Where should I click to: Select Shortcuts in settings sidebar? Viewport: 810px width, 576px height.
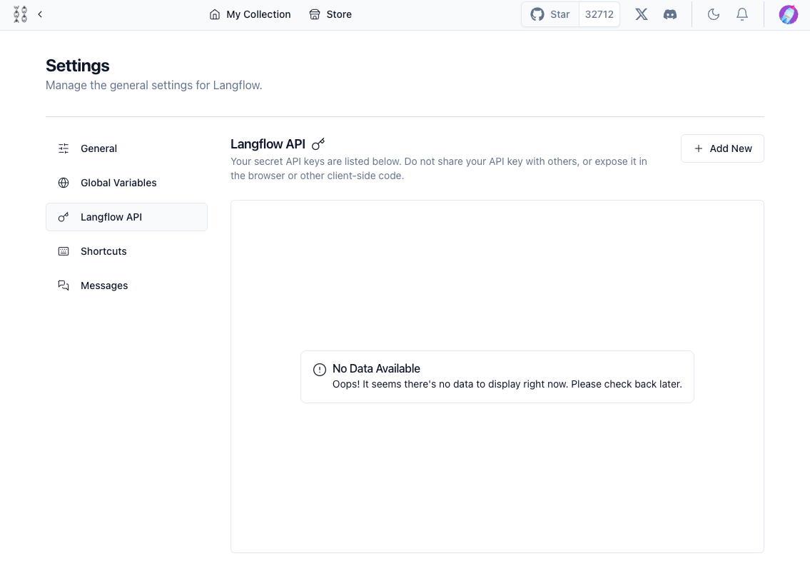coord(126,251)
